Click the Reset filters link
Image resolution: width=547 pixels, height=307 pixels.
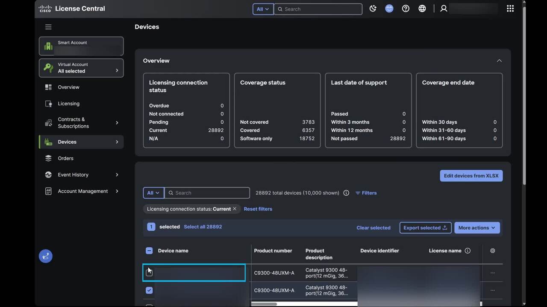pyautogui.click(x=258, y=209)
